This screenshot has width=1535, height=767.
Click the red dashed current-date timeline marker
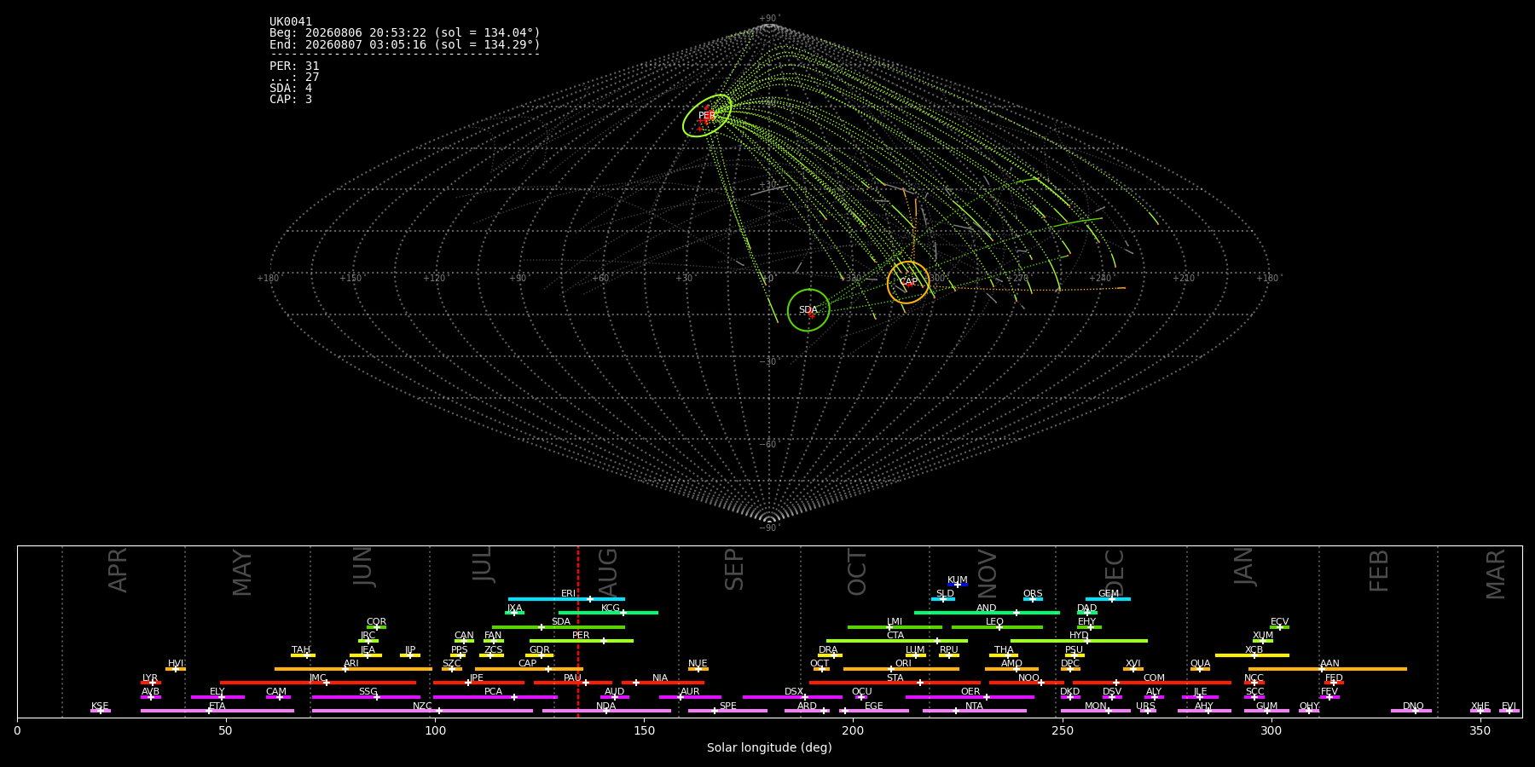[x=578, y=631]
